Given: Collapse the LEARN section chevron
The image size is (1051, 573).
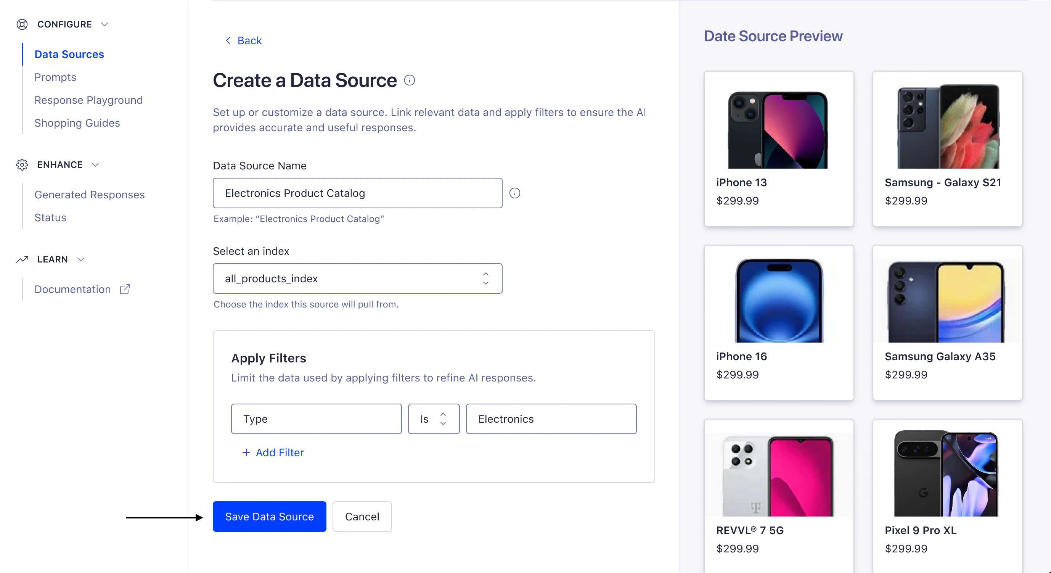Looking at the screenshot, I should pos(81,259).
